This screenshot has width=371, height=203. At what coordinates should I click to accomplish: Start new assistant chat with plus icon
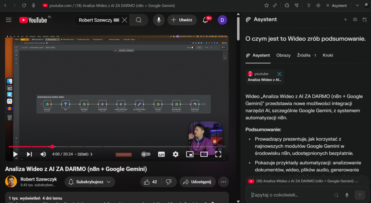coord(345,20)
